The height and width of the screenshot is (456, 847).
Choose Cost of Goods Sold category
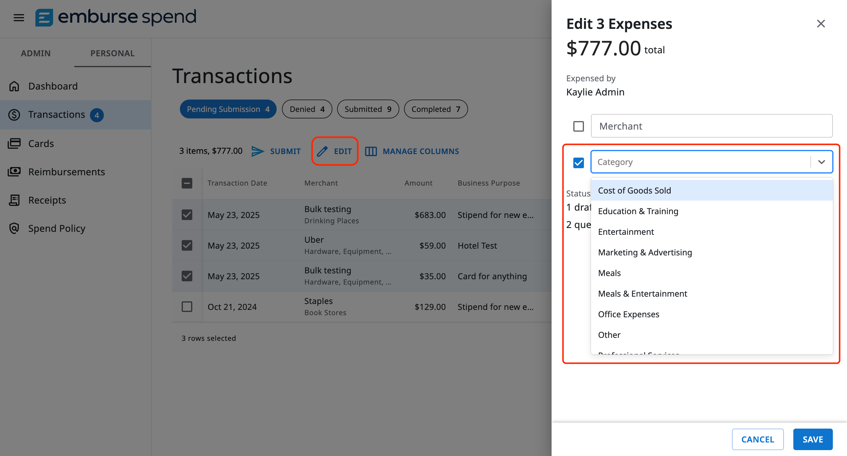point(635,190)
